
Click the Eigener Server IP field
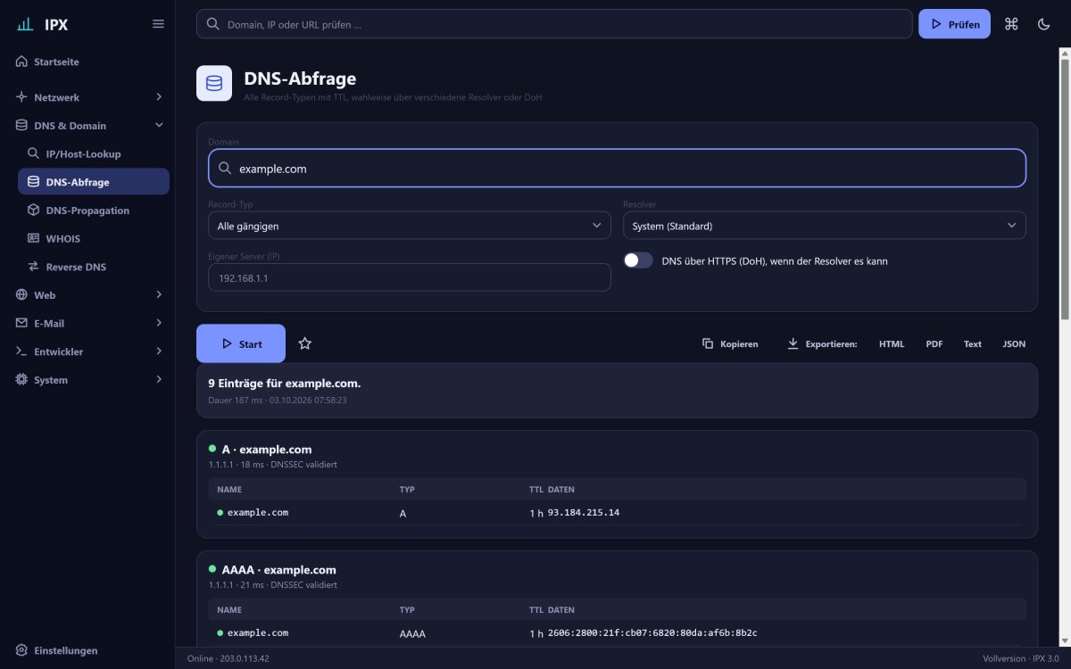410,277
